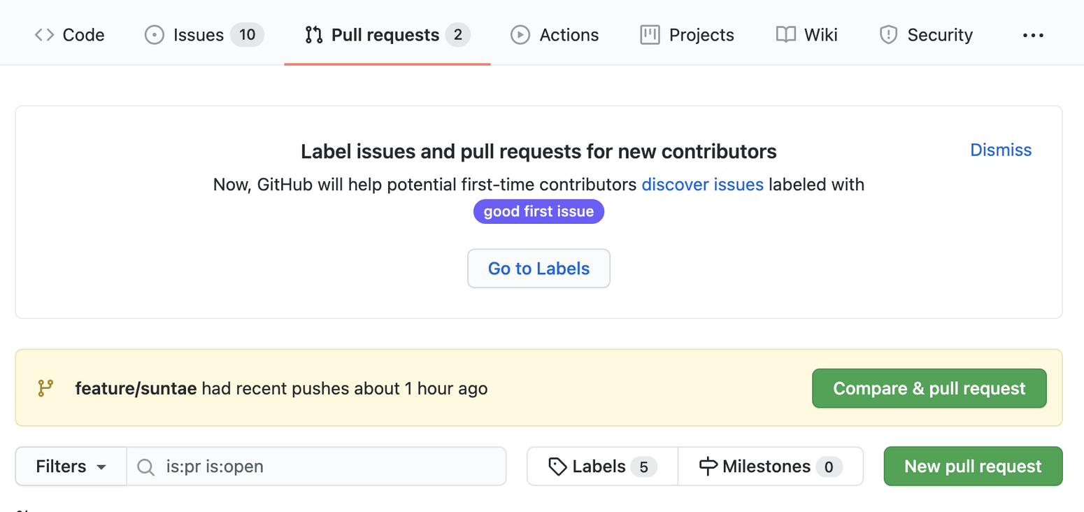
Task: Click the "good first issue" purple label
Action: 539,211
